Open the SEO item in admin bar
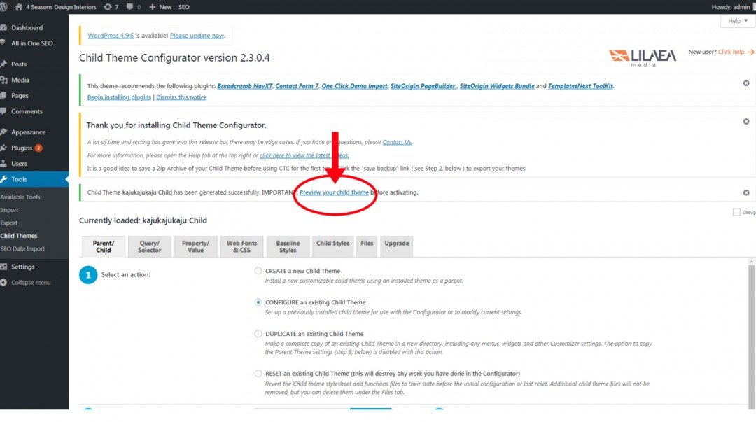Viewport: 756px width, 422px height. point(183,7)
